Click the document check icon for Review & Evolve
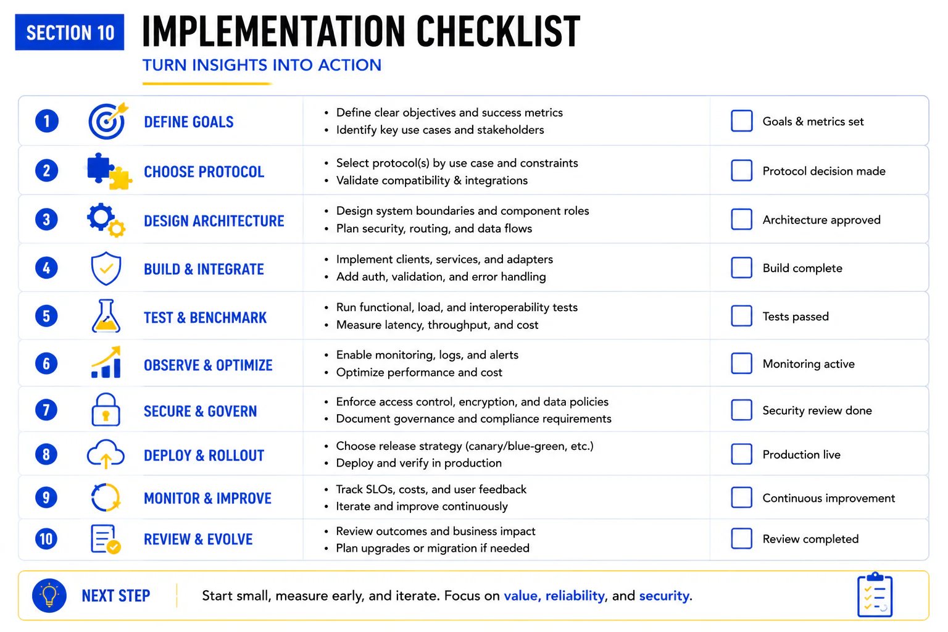 pyautogui.click(x=106, y=539)
